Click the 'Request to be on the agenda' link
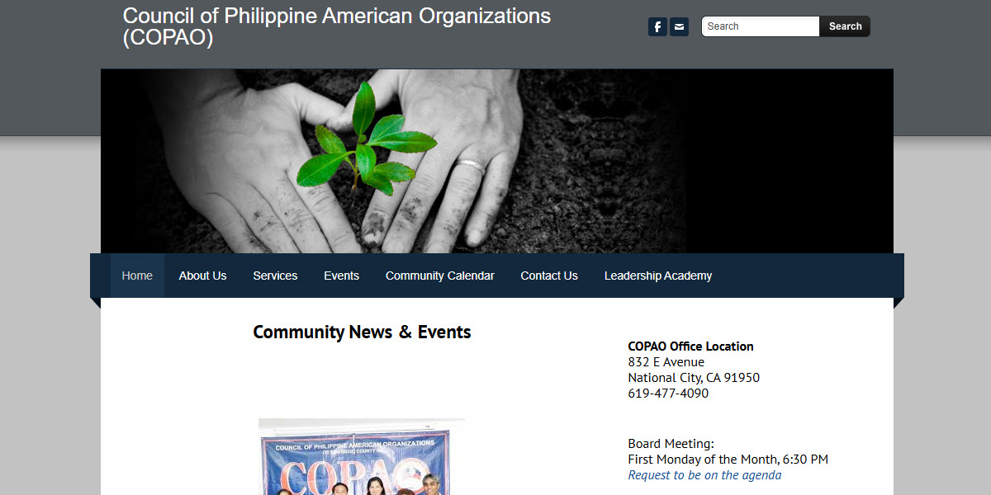The image size is (991, 495). [704, 474]
